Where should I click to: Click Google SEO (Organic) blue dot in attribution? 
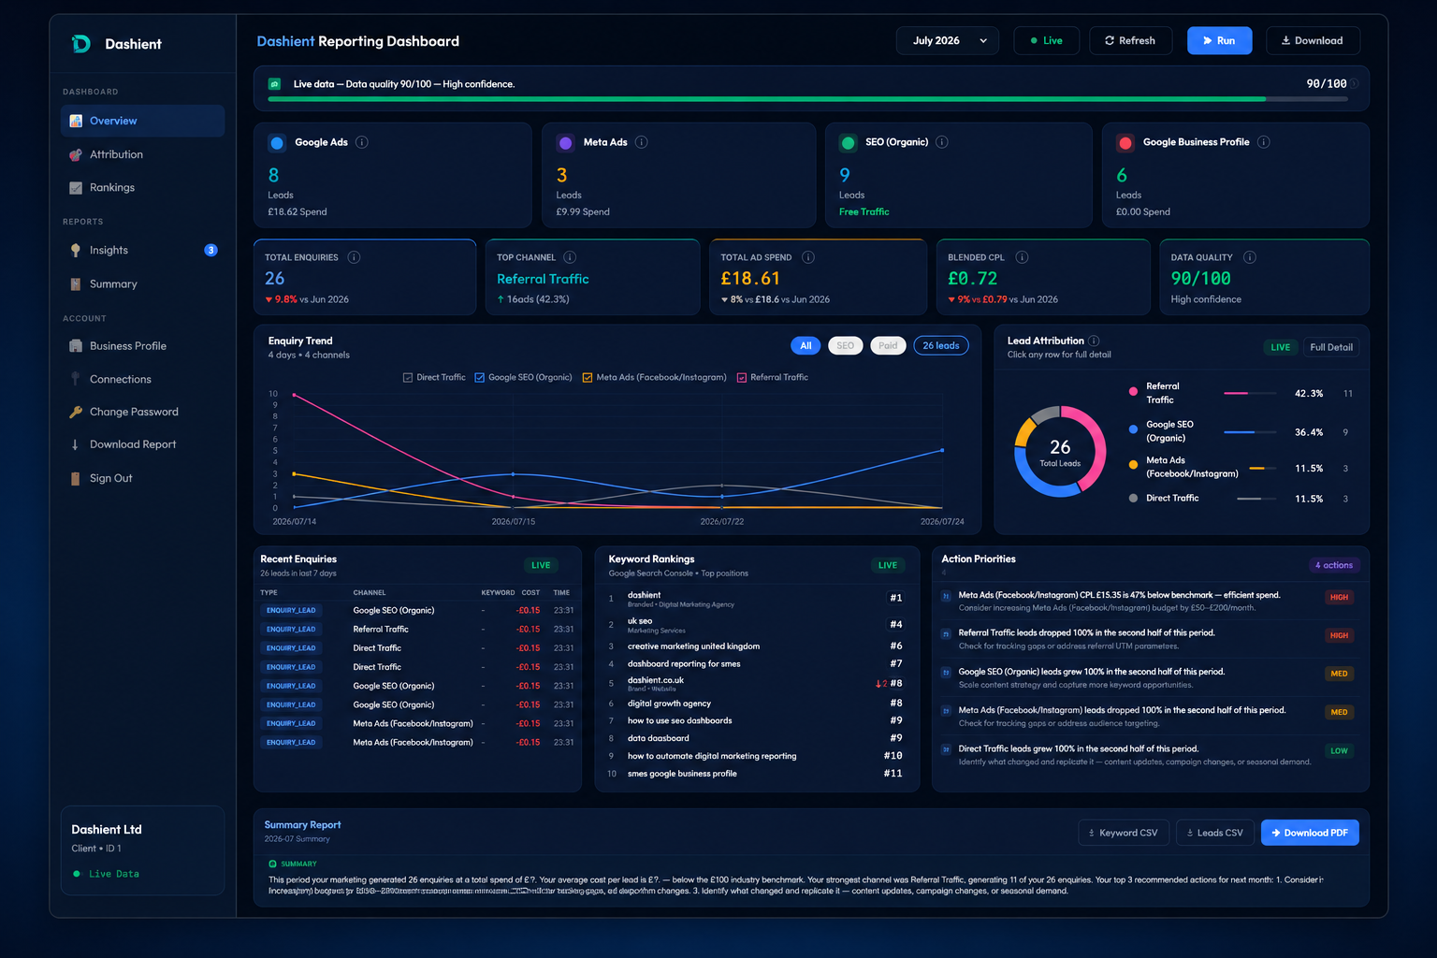point(1133,430)
